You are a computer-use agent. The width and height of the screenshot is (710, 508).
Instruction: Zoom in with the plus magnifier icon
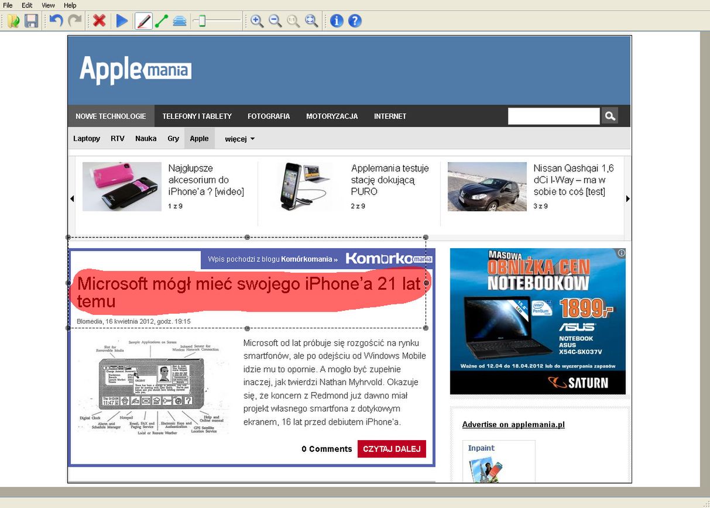point(256,21)
